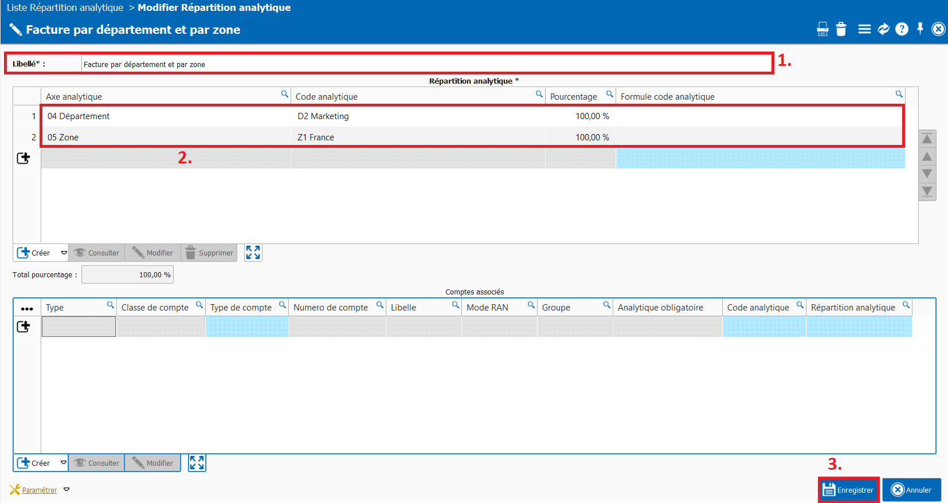Click Annuler button
The width and height of the screenshot is (948, 503).
click(x=911, y=490)
